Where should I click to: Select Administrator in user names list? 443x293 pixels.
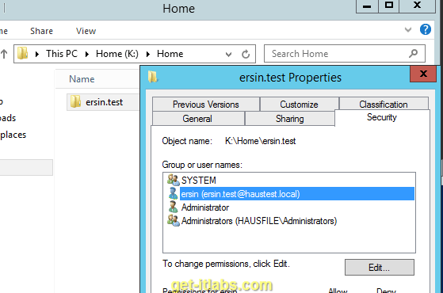[x=205, y=207]
